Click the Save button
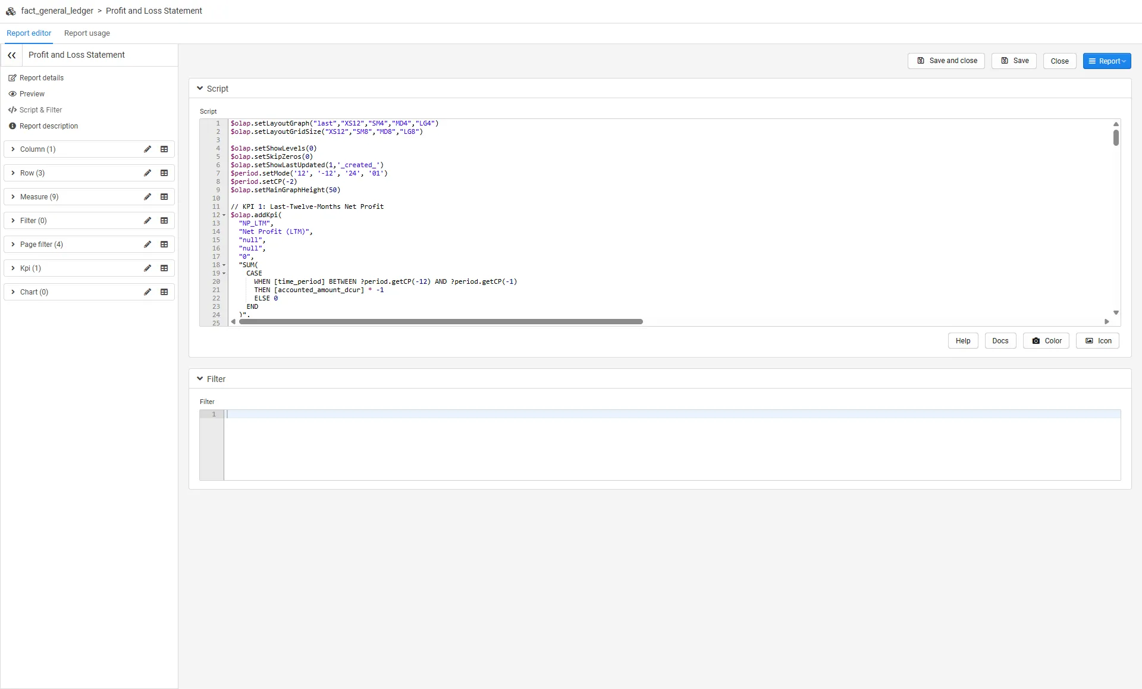The width and height of the screenshot is (1142, 689). (1014, 61)
